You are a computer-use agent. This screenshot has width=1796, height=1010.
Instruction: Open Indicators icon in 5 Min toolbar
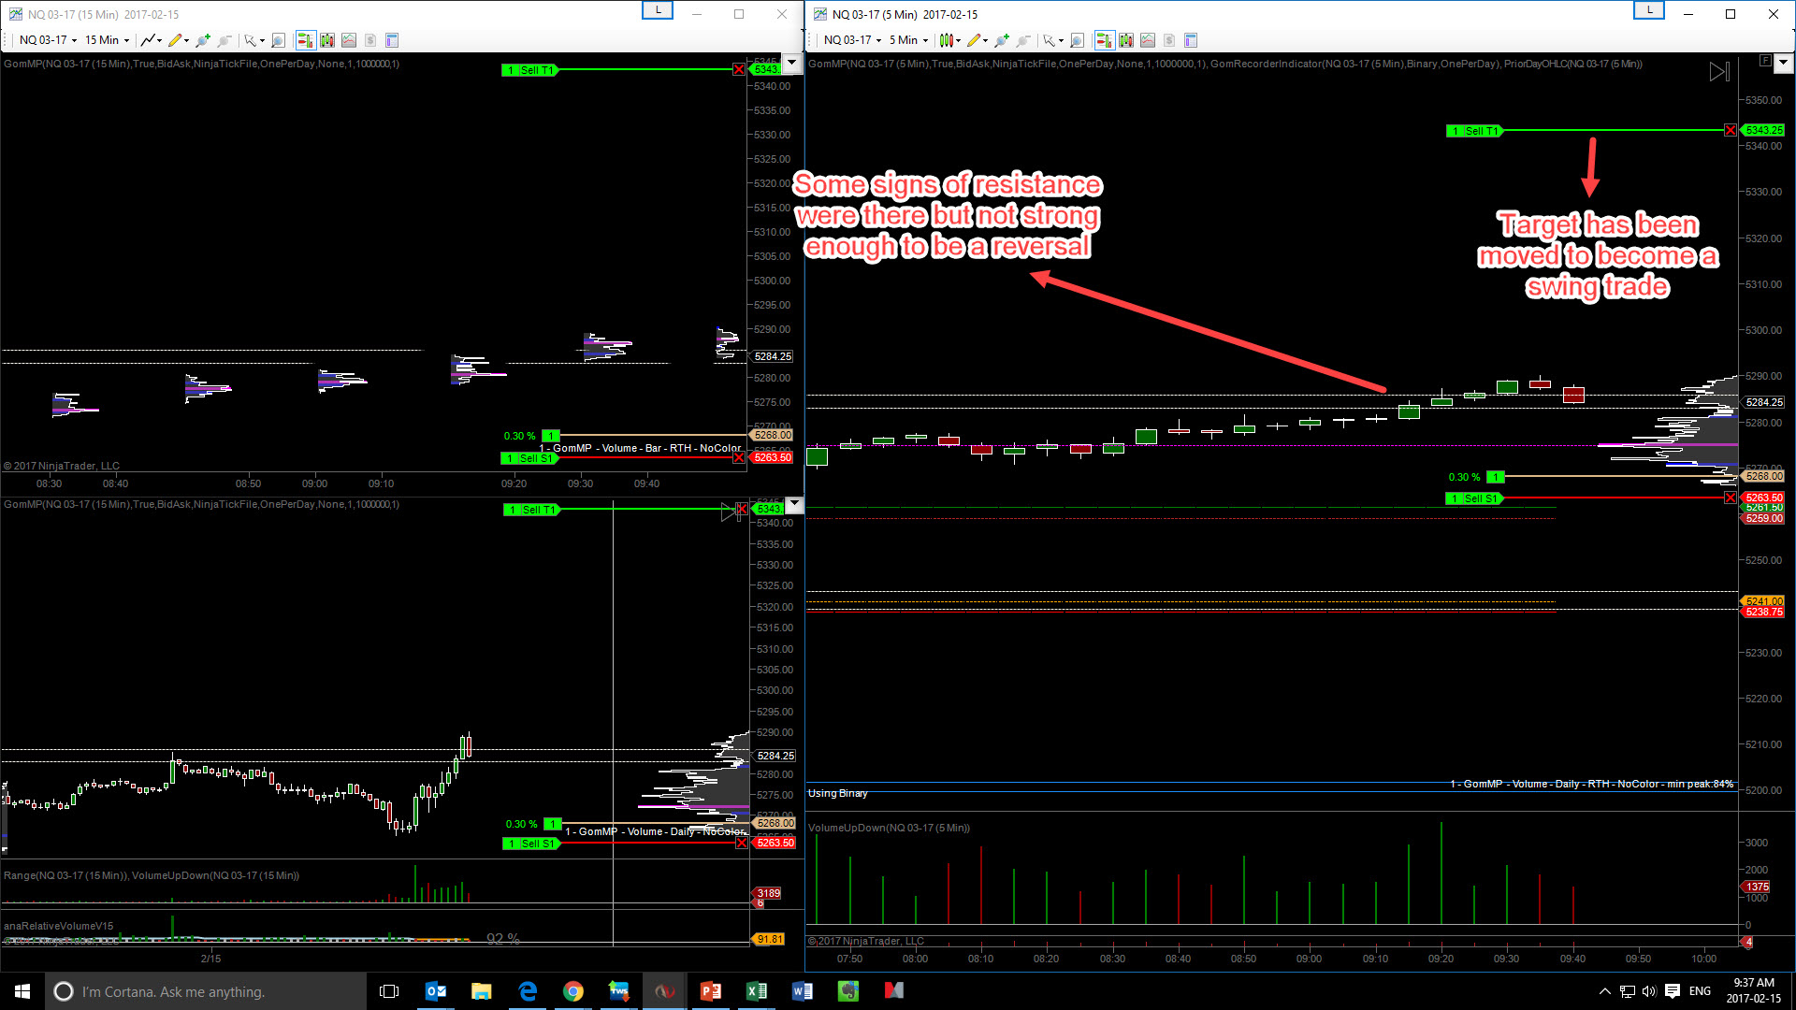click(1148, 40)
